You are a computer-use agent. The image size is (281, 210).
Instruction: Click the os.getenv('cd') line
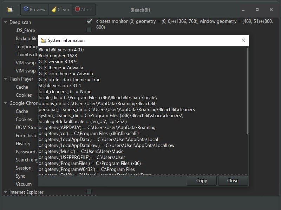coord(89,134)
